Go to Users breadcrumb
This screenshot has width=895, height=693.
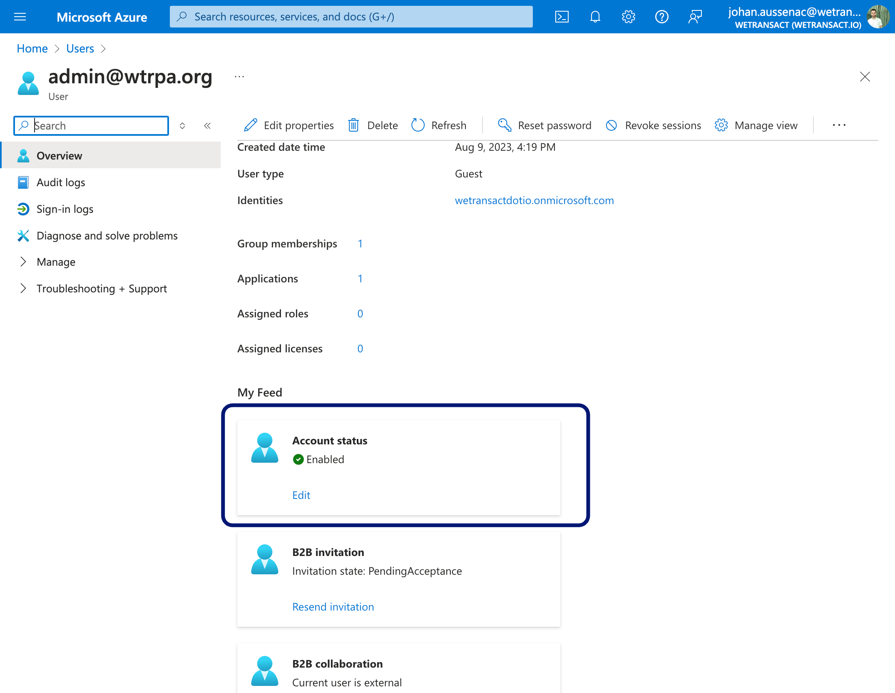80,48
